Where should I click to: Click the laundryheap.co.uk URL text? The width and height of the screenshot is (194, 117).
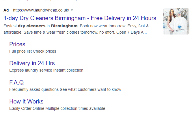(x=41, y=10)
